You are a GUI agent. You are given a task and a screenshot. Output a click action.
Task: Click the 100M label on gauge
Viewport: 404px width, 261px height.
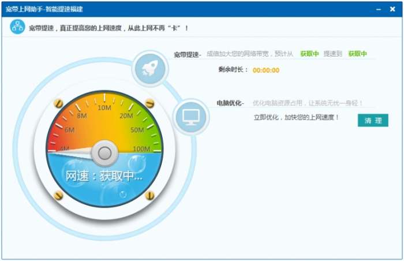[x=141, y=149]
